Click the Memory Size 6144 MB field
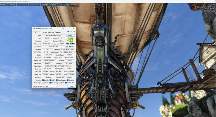The width and height of the screenshot is (216, 117). point(48,63)
